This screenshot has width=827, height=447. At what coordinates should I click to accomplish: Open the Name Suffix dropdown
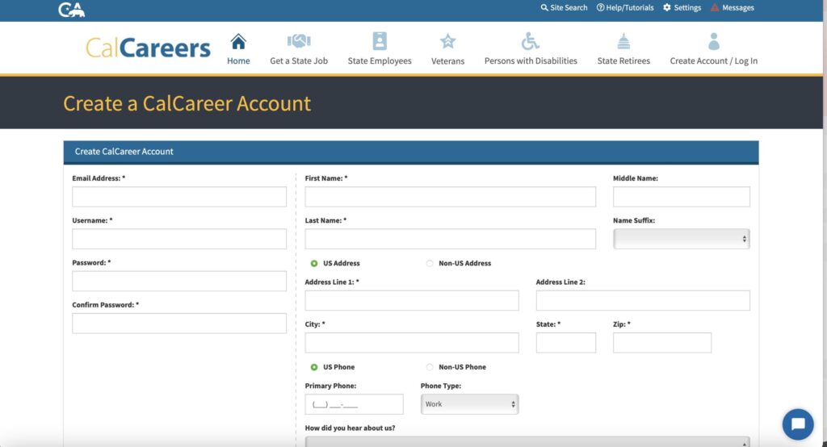tap(682, 239)
